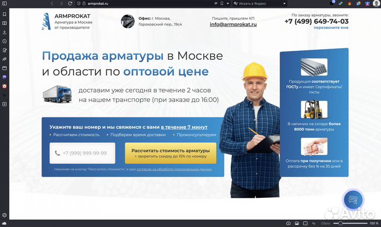Image resolution: width=381 pixels, height=227 pixels.
Task: Click the red-and-blue extension icon beside the profile avatar
Action: pos(367,3)
